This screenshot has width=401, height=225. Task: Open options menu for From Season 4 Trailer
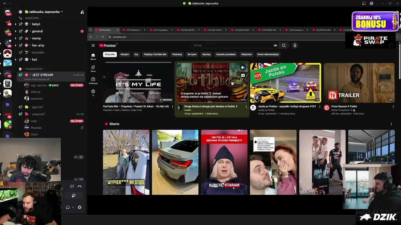(x=393, y=107)
